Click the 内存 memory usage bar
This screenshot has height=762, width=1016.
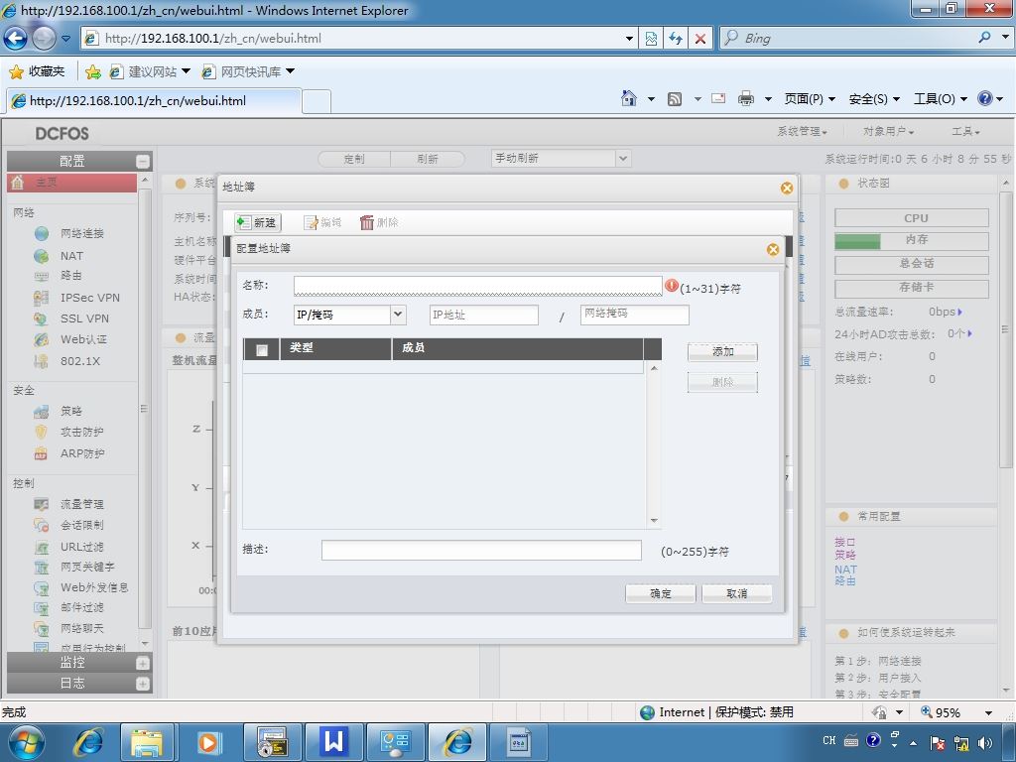tap(912, 241)
